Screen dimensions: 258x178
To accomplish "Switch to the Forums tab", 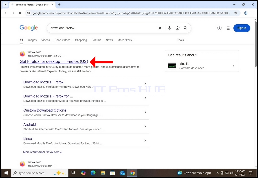I will click(x=96, y=40).
